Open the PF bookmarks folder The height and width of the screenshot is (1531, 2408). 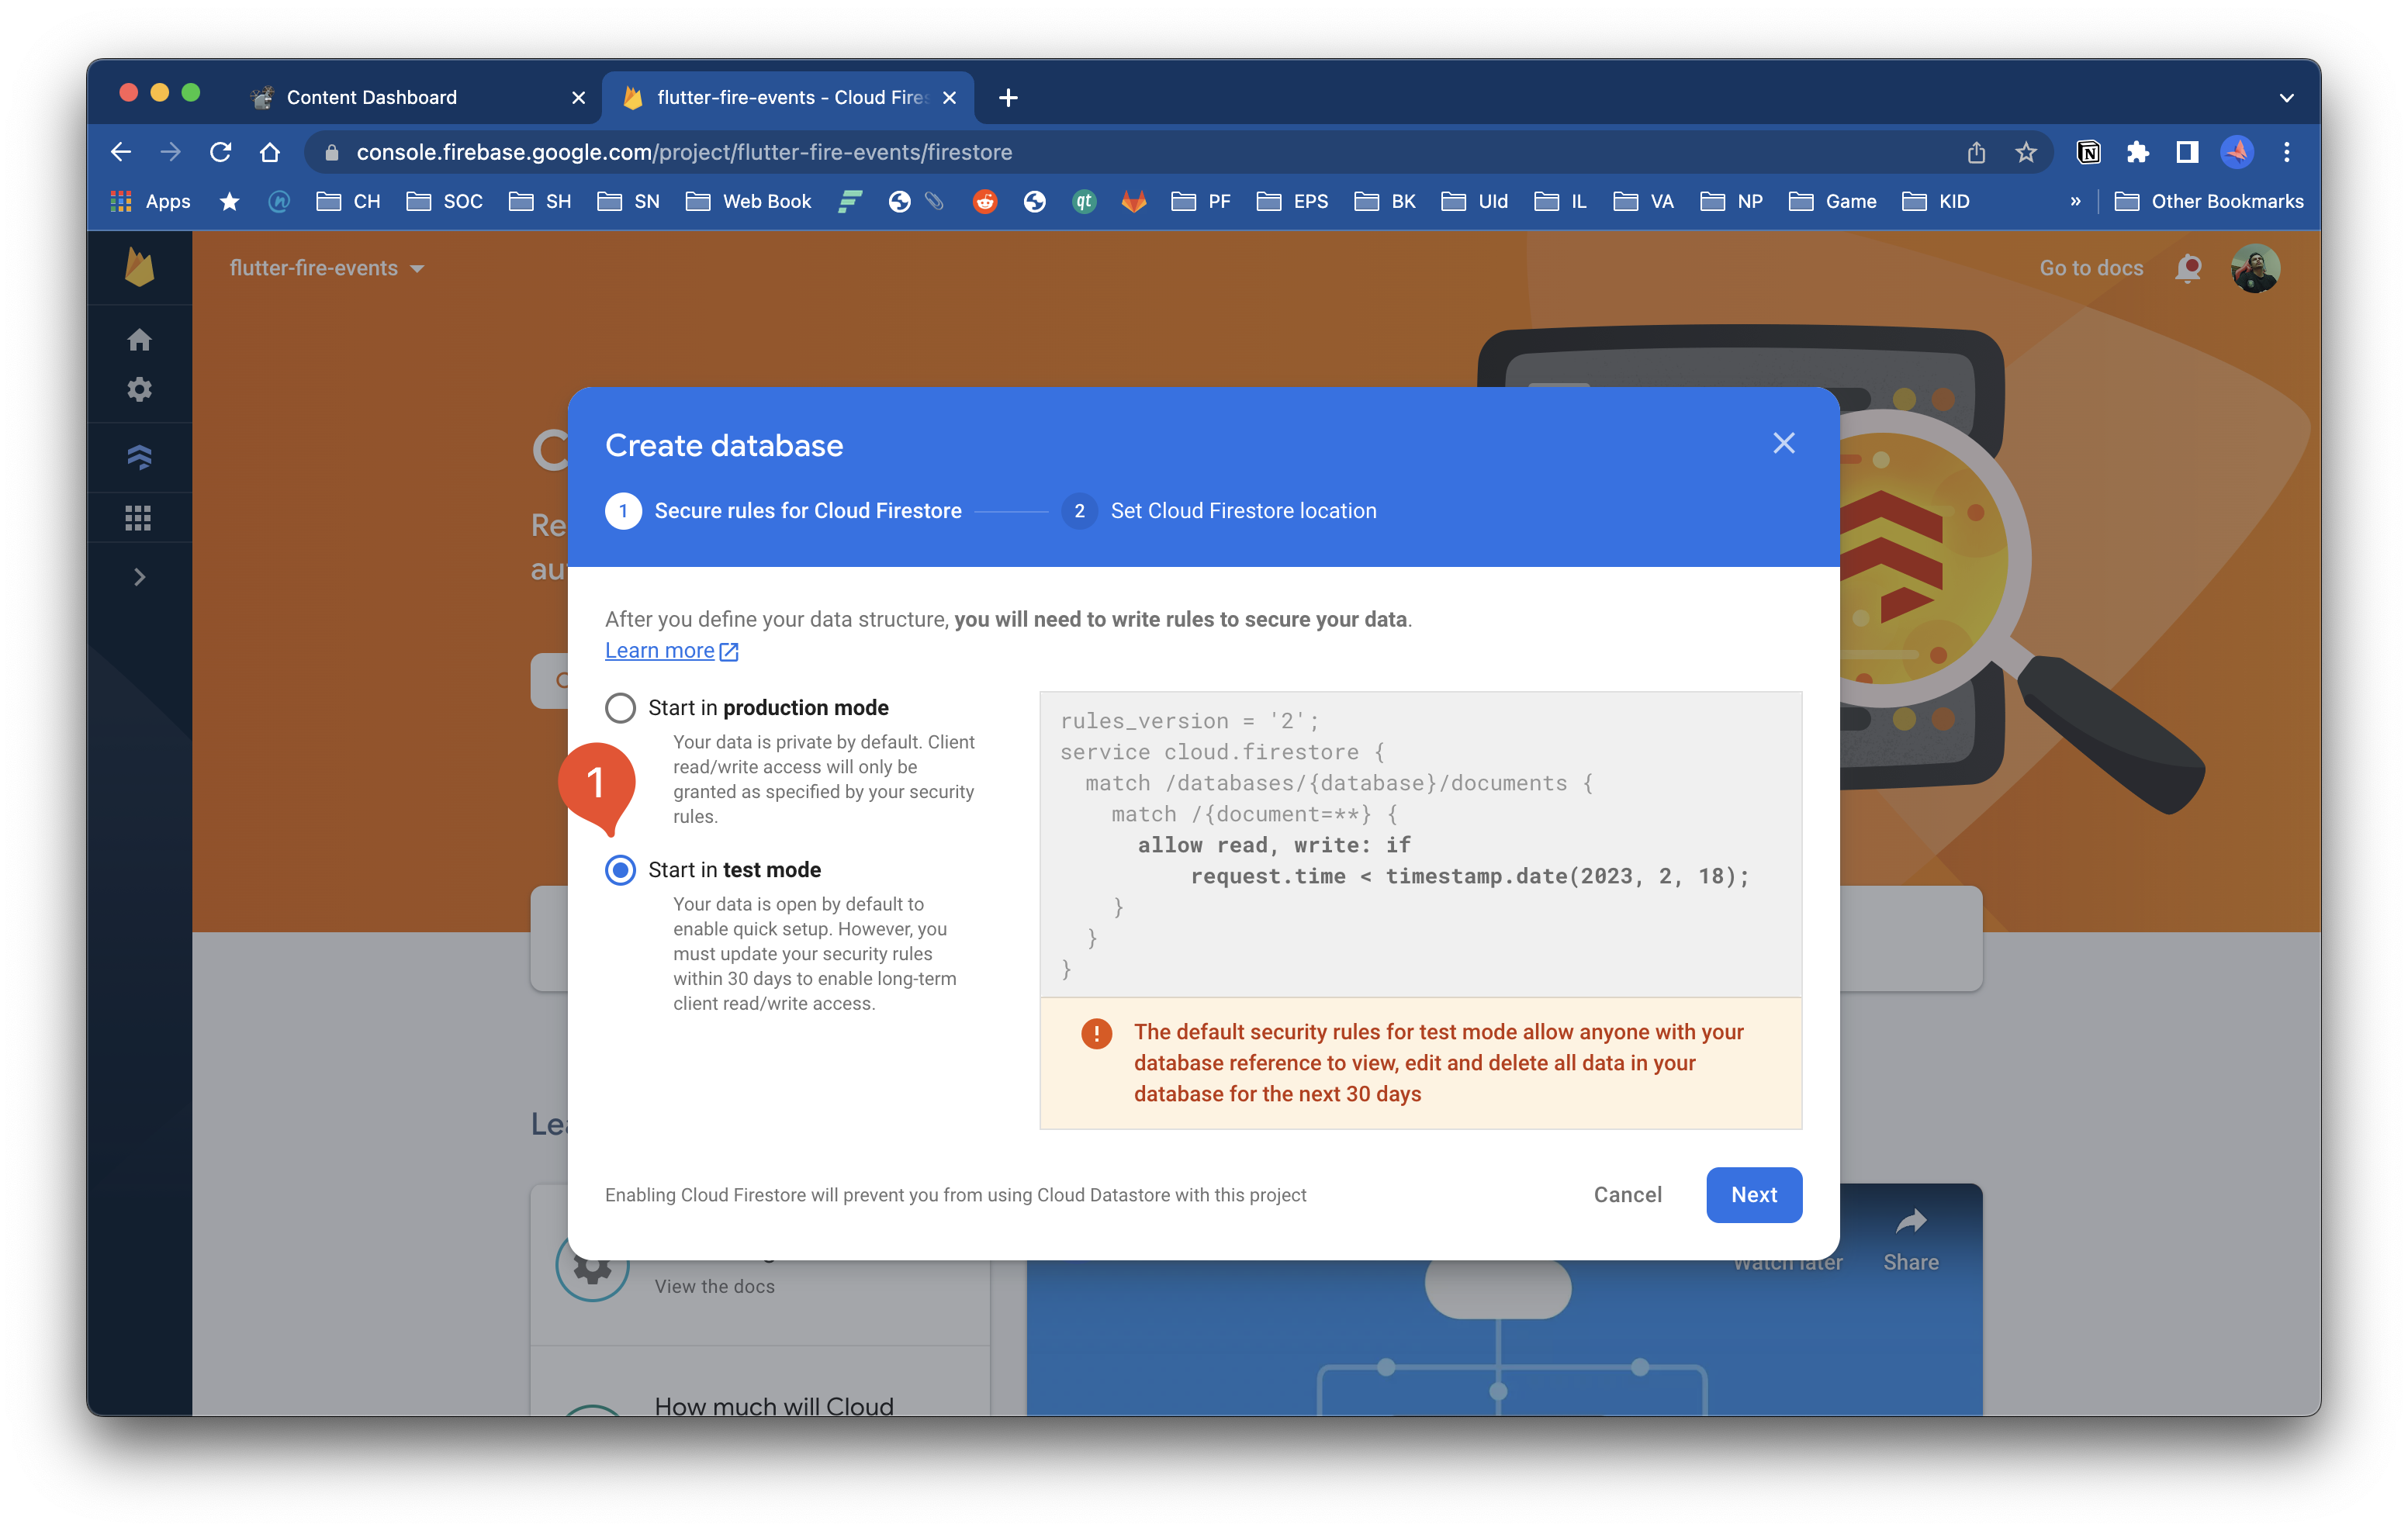tap(1201, 202)
